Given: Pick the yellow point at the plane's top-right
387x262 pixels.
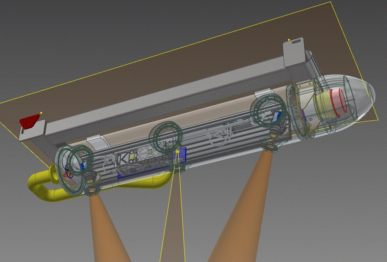Looking at the screenshot, I should [289, 40].
